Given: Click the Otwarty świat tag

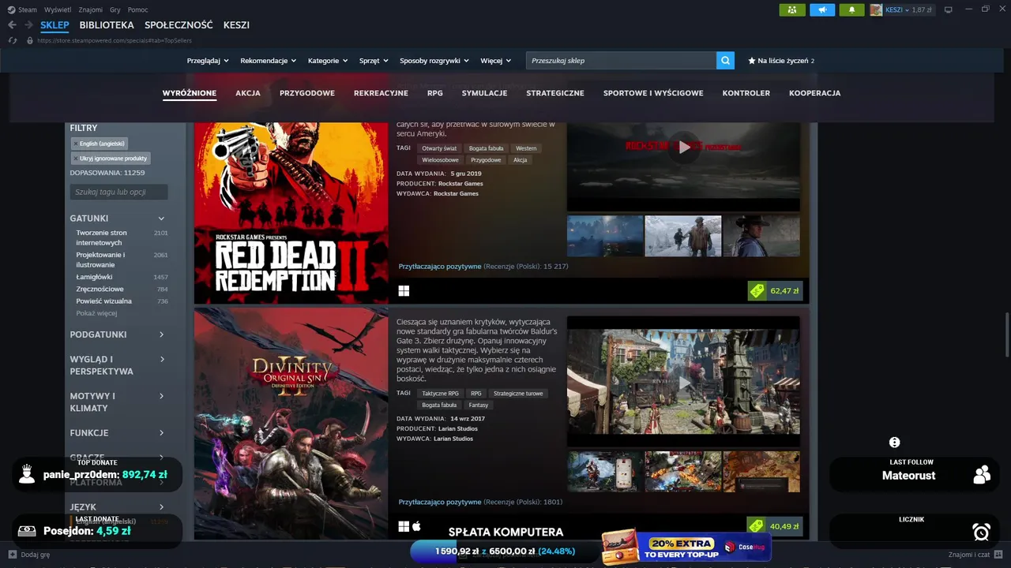Looking at the screenshot, I should [x=439, y=148].
